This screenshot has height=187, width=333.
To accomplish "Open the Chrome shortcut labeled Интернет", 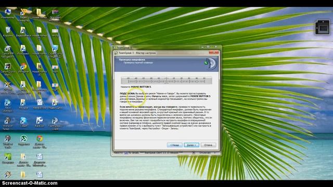I will pos(23,68).
